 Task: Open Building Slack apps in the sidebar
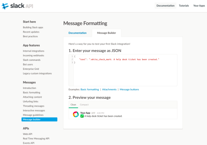(x=33, y=28)
